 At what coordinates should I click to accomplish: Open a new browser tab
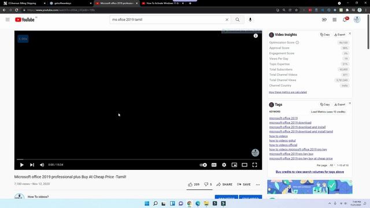pyautogui.click(x=190, y=3)
